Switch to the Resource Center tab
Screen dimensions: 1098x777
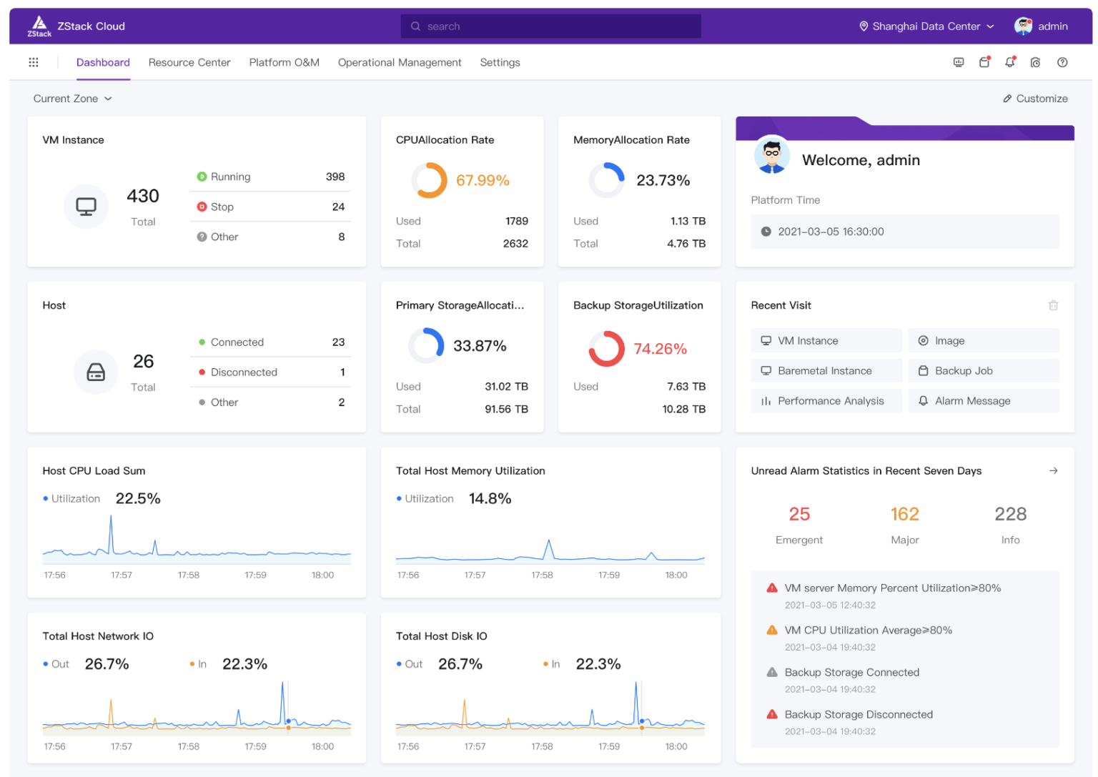coord(189,62)
